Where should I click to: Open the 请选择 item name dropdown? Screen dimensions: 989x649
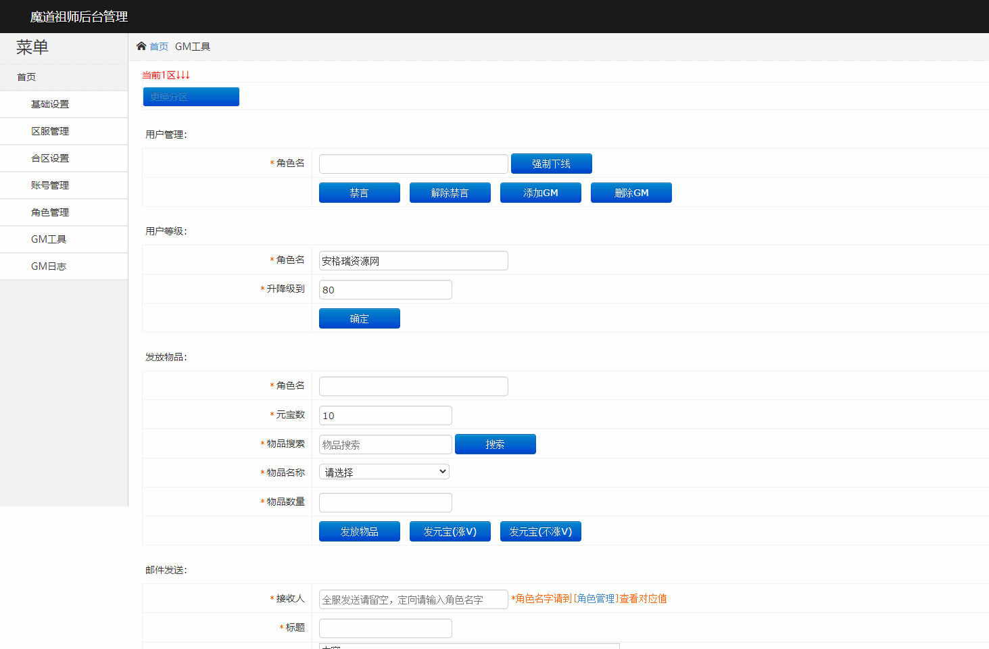pyautogui.click(x=383, y=471)
